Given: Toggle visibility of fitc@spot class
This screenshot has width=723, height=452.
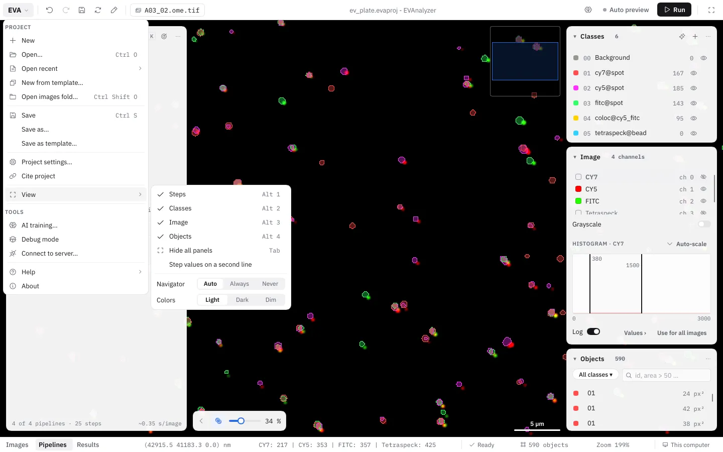Looking at the screenshot, I should click(x=693, y=103).
